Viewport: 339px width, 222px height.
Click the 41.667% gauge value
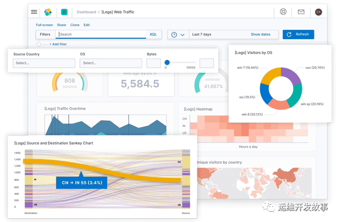pos(214,87)
